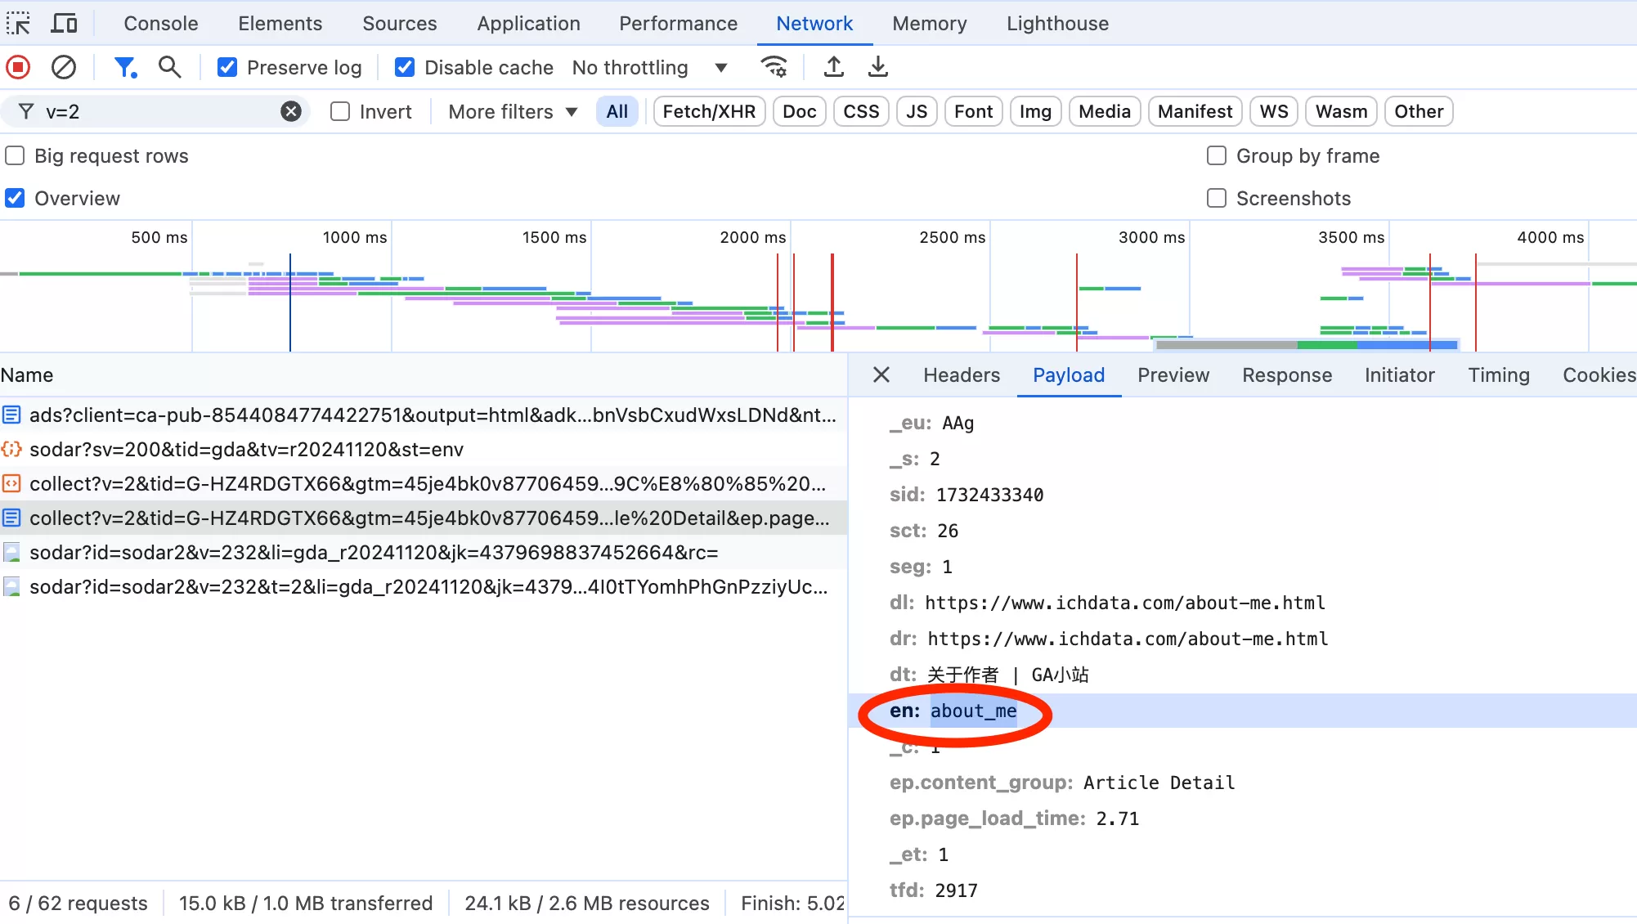Open the Timing tab
The image size is (1637, 924).
[x=1499, y=375]
